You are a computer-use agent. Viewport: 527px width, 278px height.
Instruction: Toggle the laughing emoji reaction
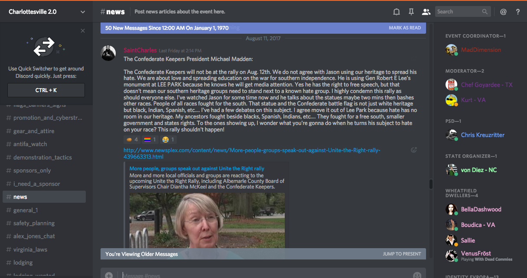[168, 140]
